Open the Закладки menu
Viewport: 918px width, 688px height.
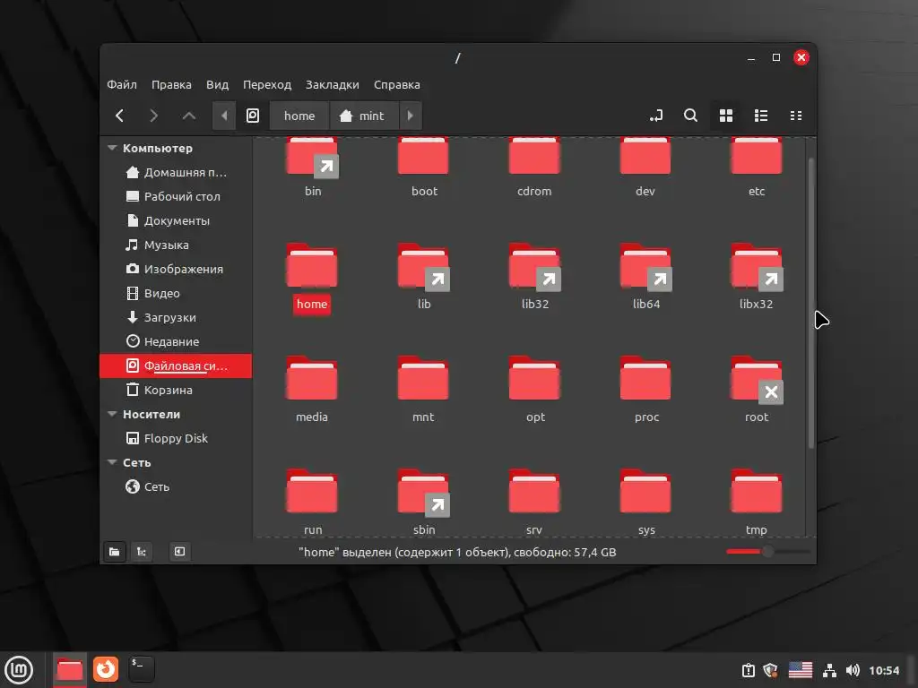[333, 85]
